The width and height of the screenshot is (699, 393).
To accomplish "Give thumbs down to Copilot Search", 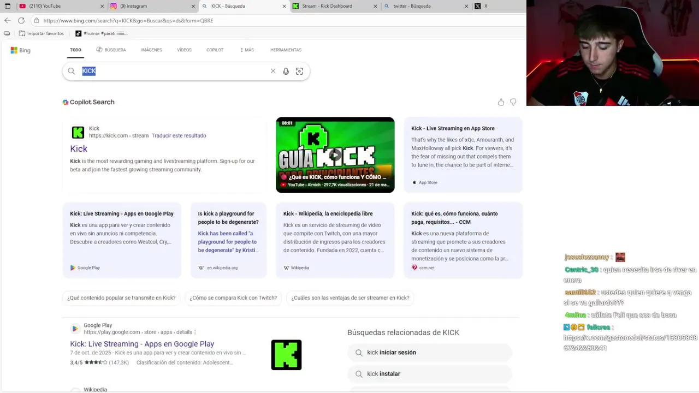I will coord(513,102).
